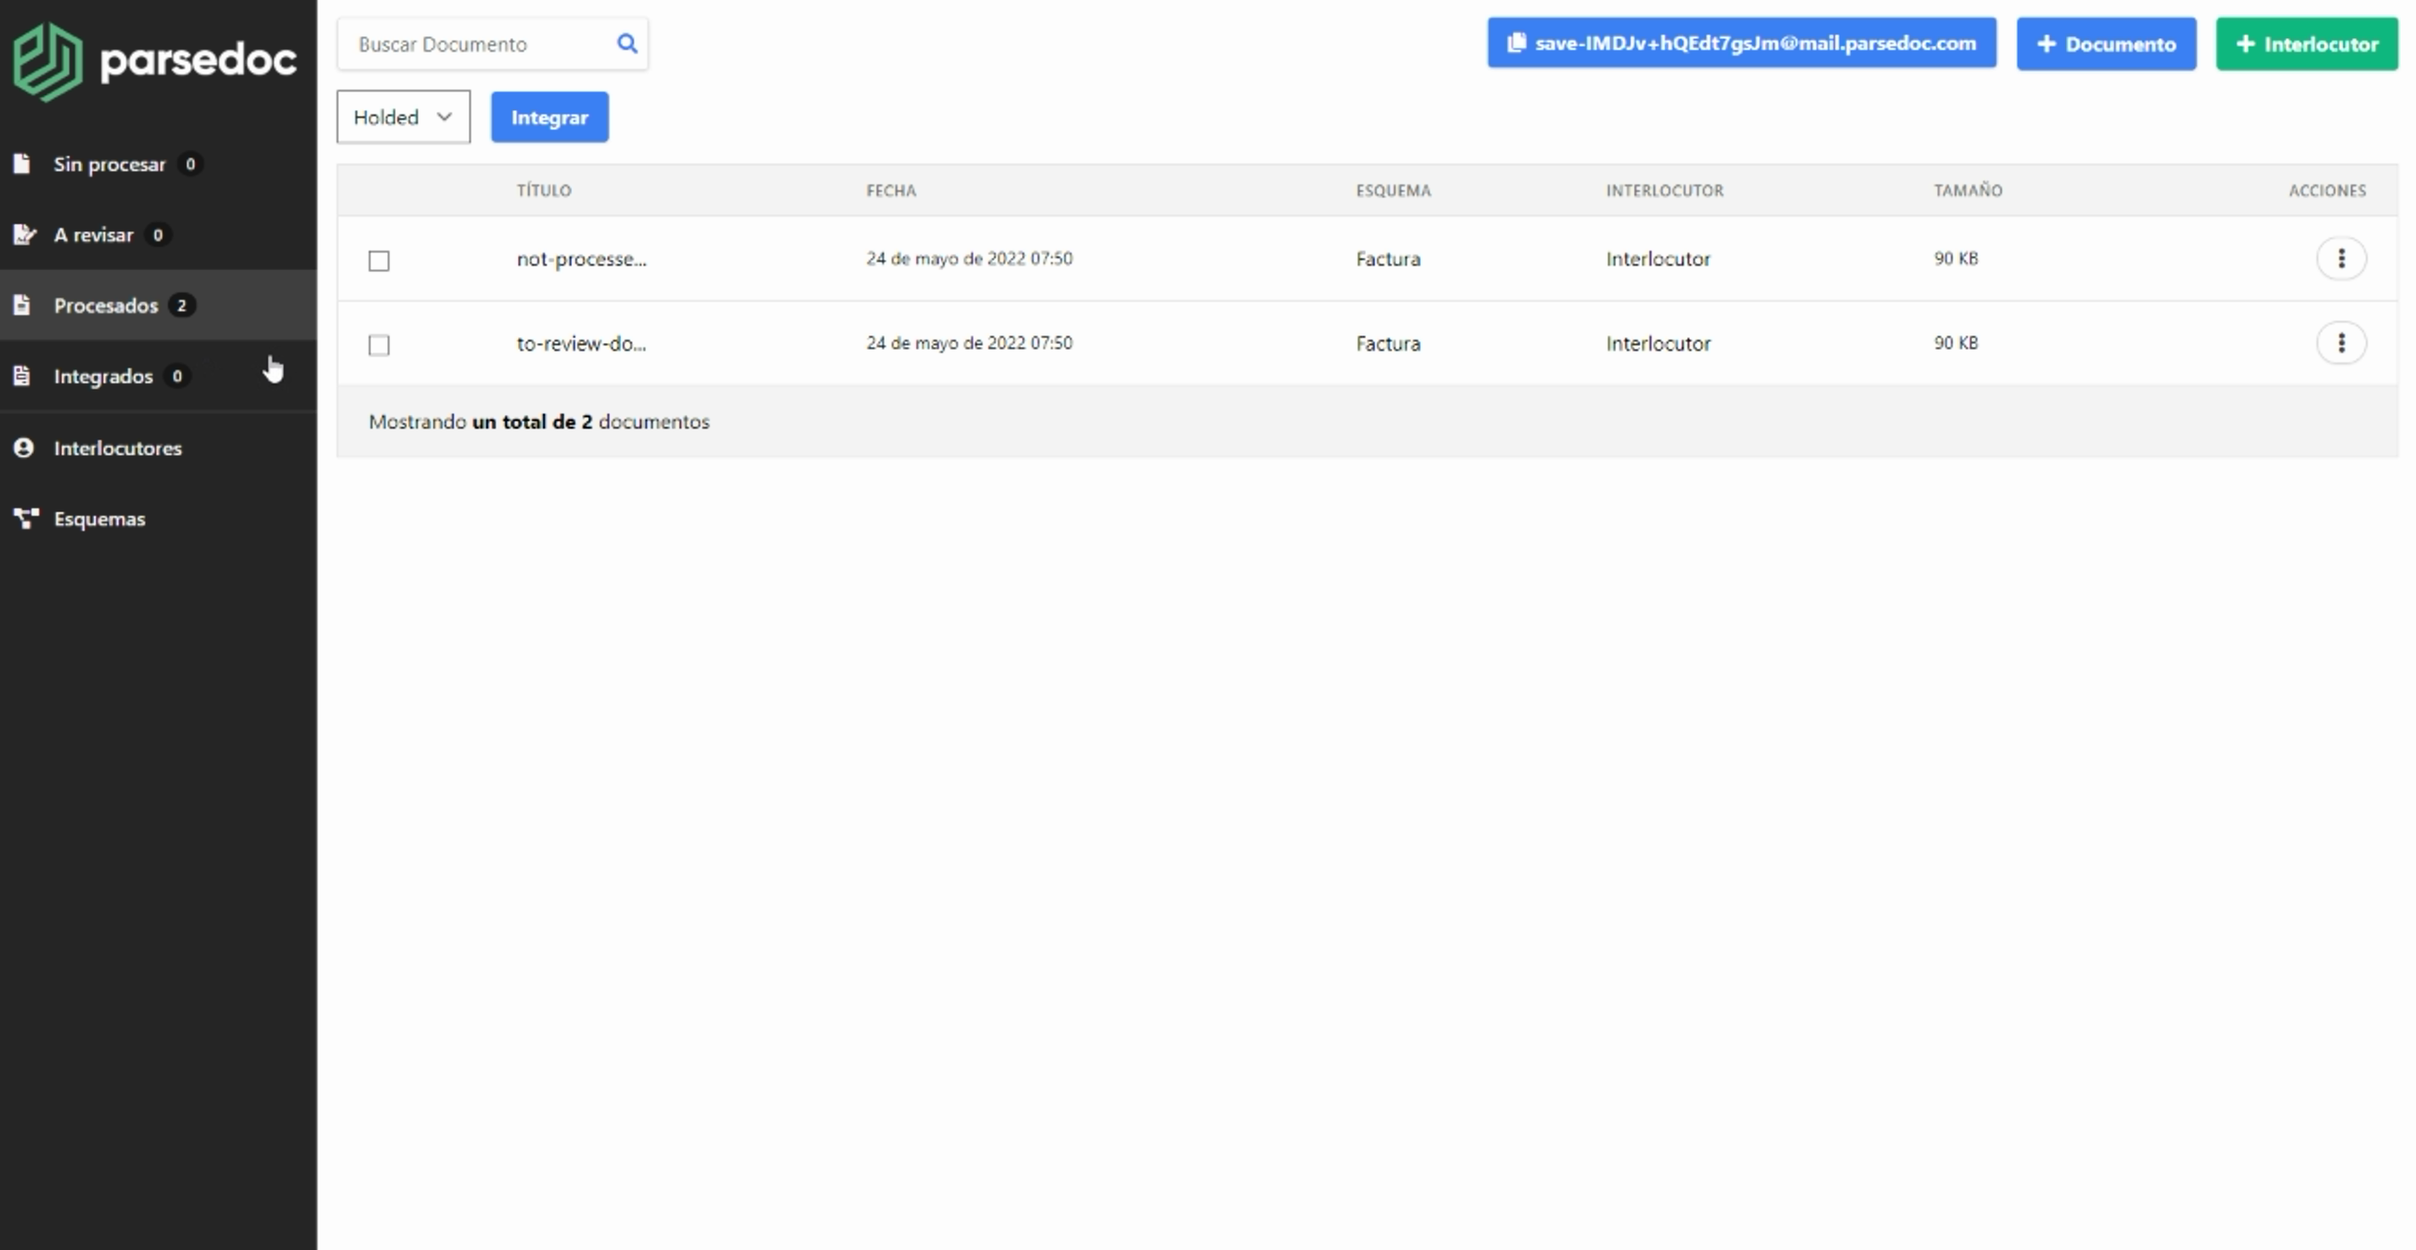Viewport: 2416px width, 1250px height.
Task: Click the search magnifier icon
Action: (x=626, y=44)
